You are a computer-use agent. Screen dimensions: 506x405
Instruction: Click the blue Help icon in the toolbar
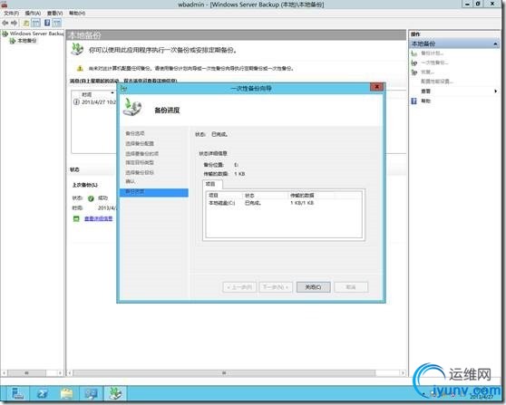[47, 23]
